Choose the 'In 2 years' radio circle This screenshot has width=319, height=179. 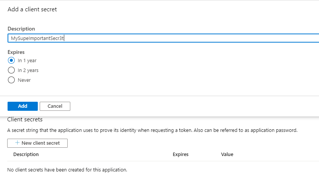click(x=11, y=70)
